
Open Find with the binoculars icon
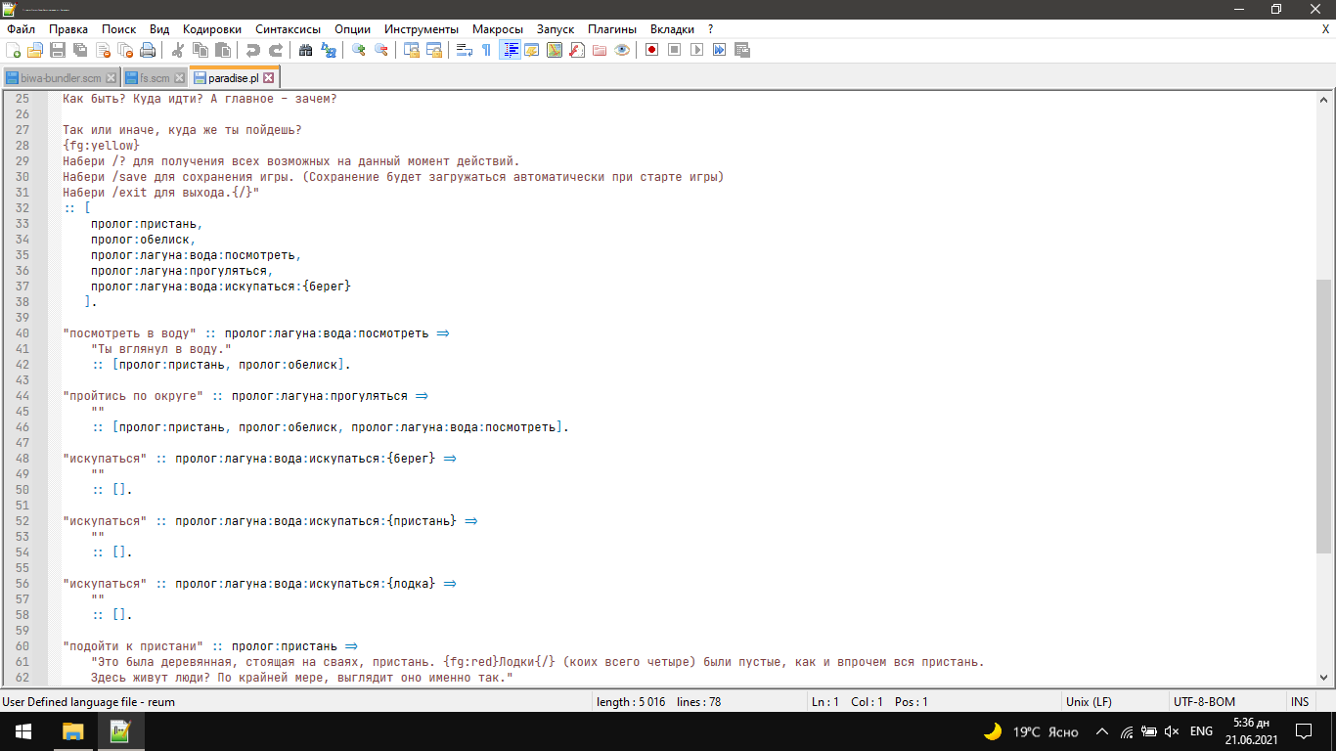tap(306, 50)
